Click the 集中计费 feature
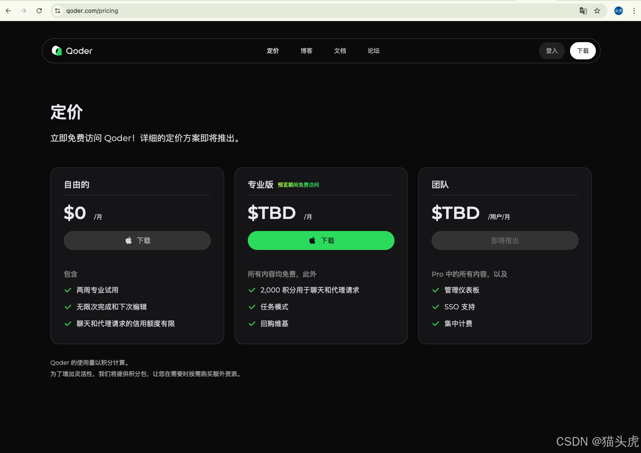This screenshot has width=641, height=453. pos(458,324)
